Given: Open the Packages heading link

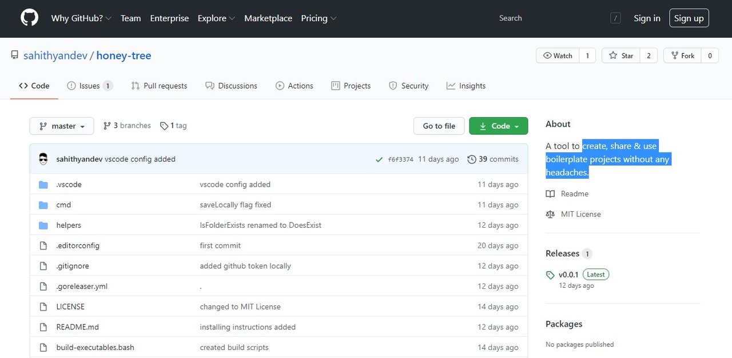Looking at the screenshot, I should pyautogui.click(x=564, y=324).
